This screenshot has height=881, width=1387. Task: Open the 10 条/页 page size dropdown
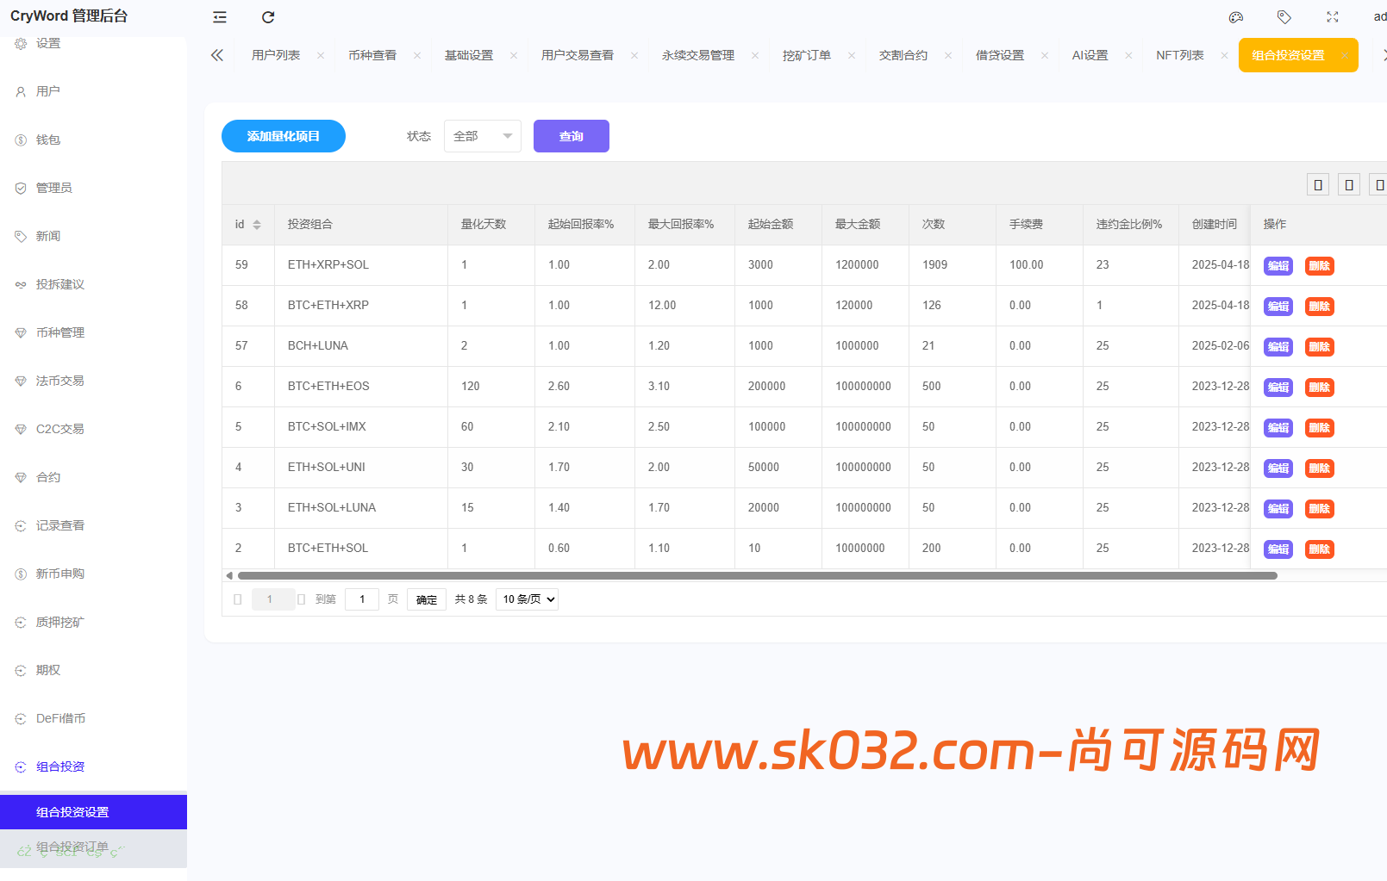[527, 599]
